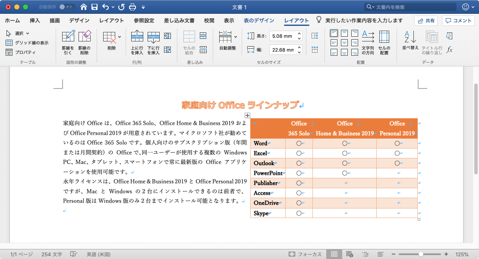
Task: Click the table move handle icon
Action: click(x=247, y=115)
